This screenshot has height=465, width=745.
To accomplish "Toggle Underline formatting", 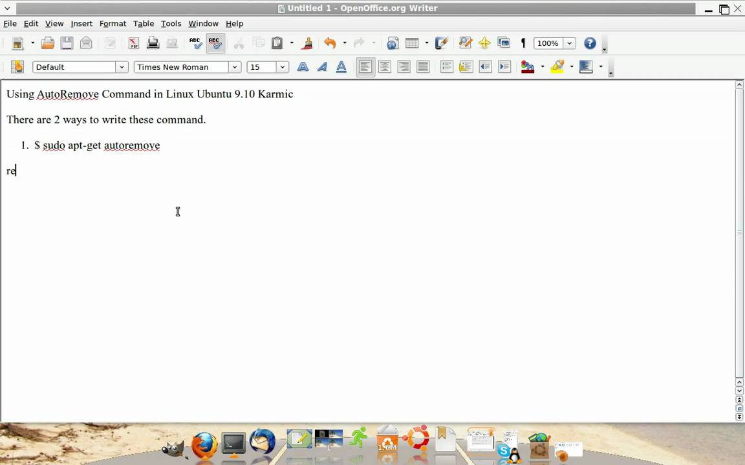I will (341, 67).
